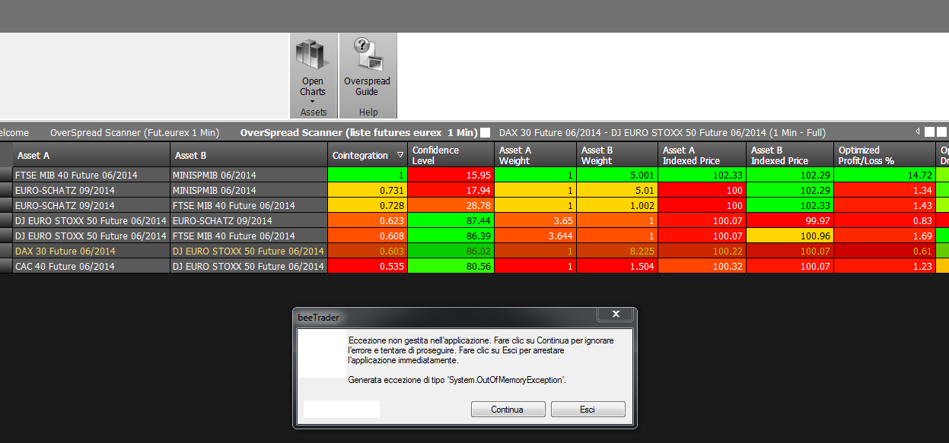Click the last white square at tab strip end
This screenshot has width=949, height=443.
(941, 132)
